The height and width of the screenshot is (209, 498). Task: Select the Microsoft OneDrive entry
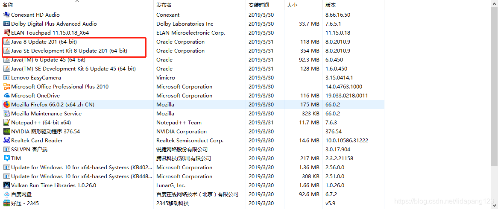[x=35, y=95]
